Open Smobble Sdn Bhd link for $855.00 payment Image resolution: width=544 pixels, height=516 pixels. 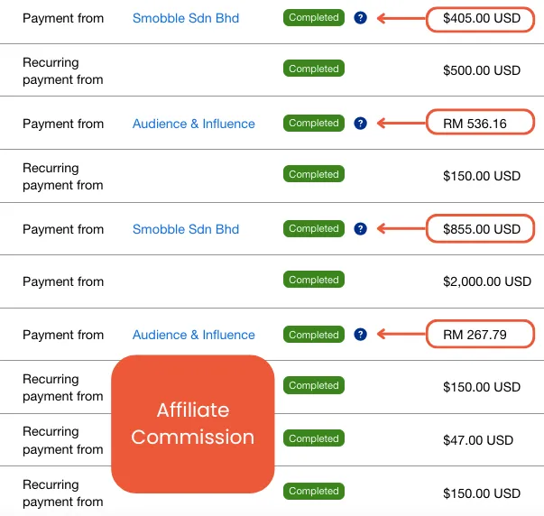coord(186,229)
